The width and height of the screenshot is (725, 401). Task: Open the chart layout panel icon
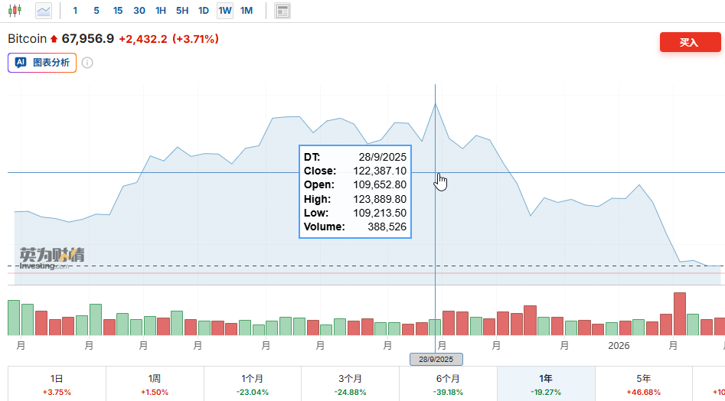click(282, 10)
